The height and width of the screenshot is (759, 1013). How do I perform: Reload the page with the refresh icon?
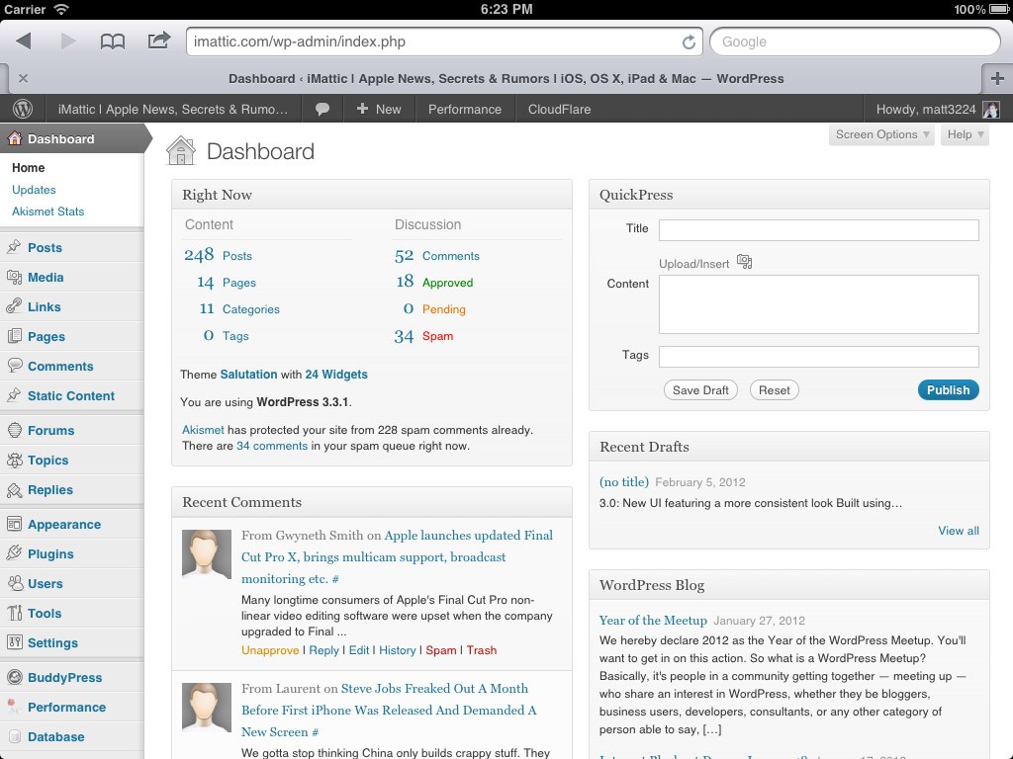tap(689, 42)
